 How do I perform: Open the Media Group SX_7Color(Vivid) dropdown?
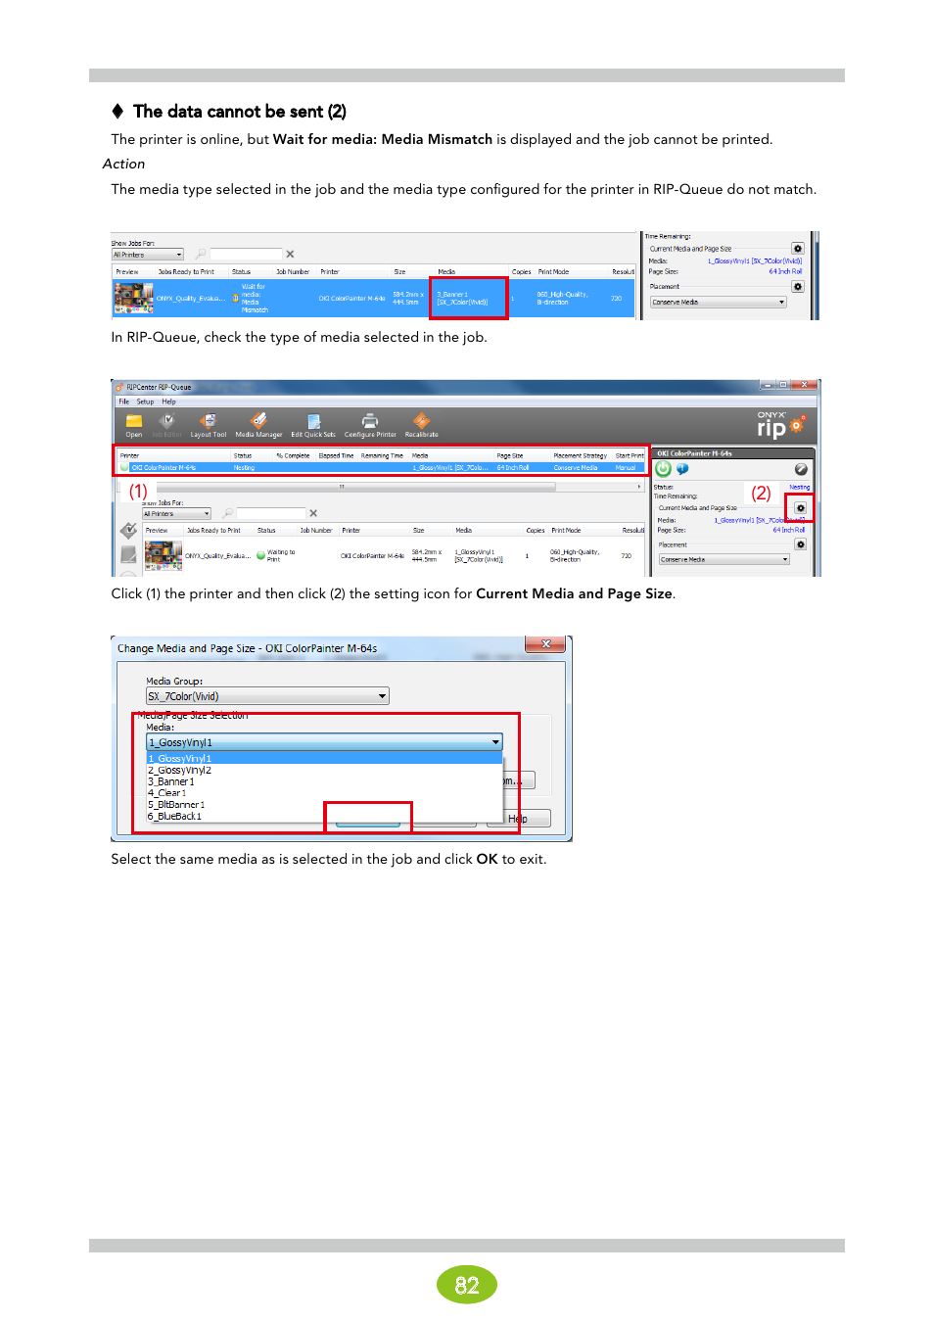tap(267, 696)
